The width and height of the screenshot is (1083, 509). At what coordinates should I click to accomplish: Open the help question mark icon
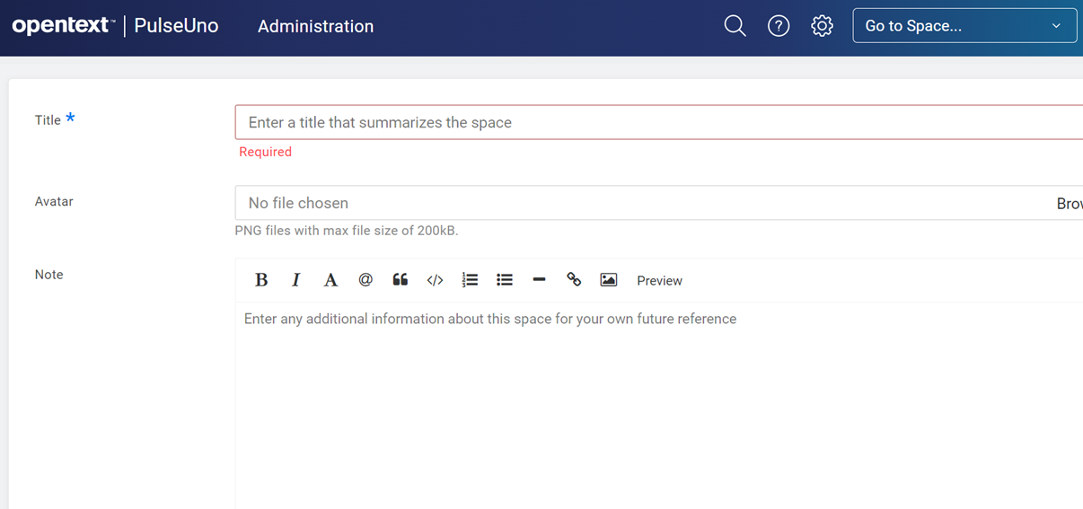[779, 26]
